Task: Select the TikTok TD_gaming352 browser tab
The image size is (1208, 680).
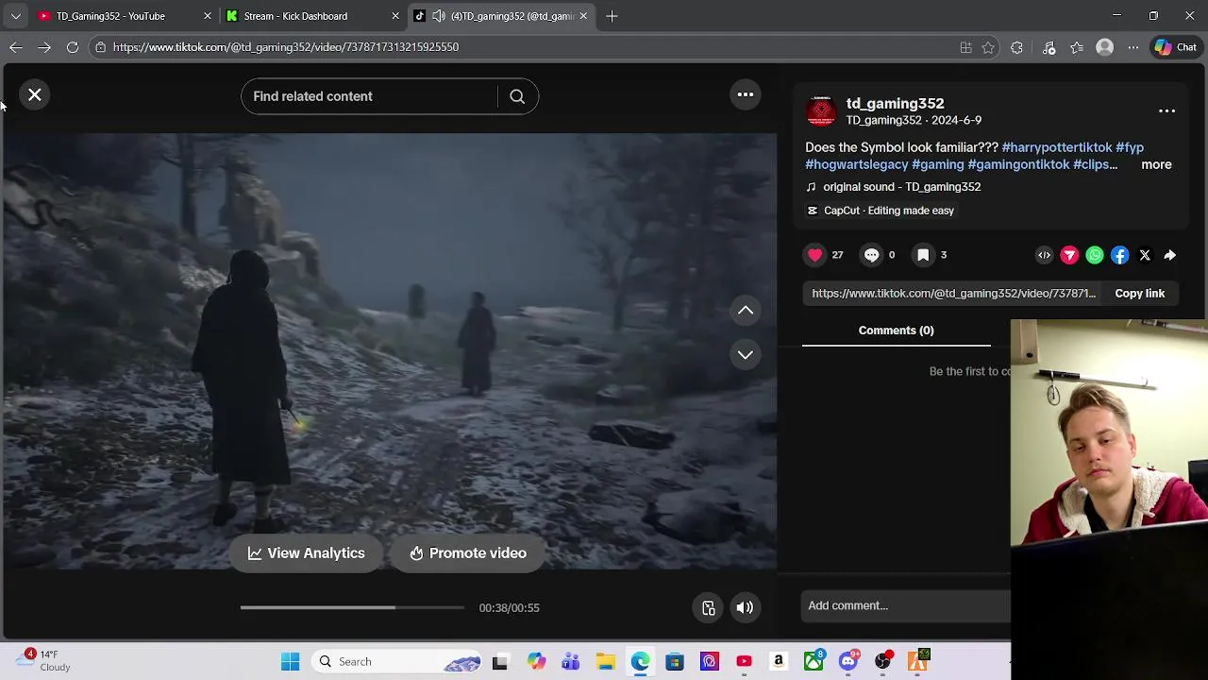Action: (x=502, y=16)
